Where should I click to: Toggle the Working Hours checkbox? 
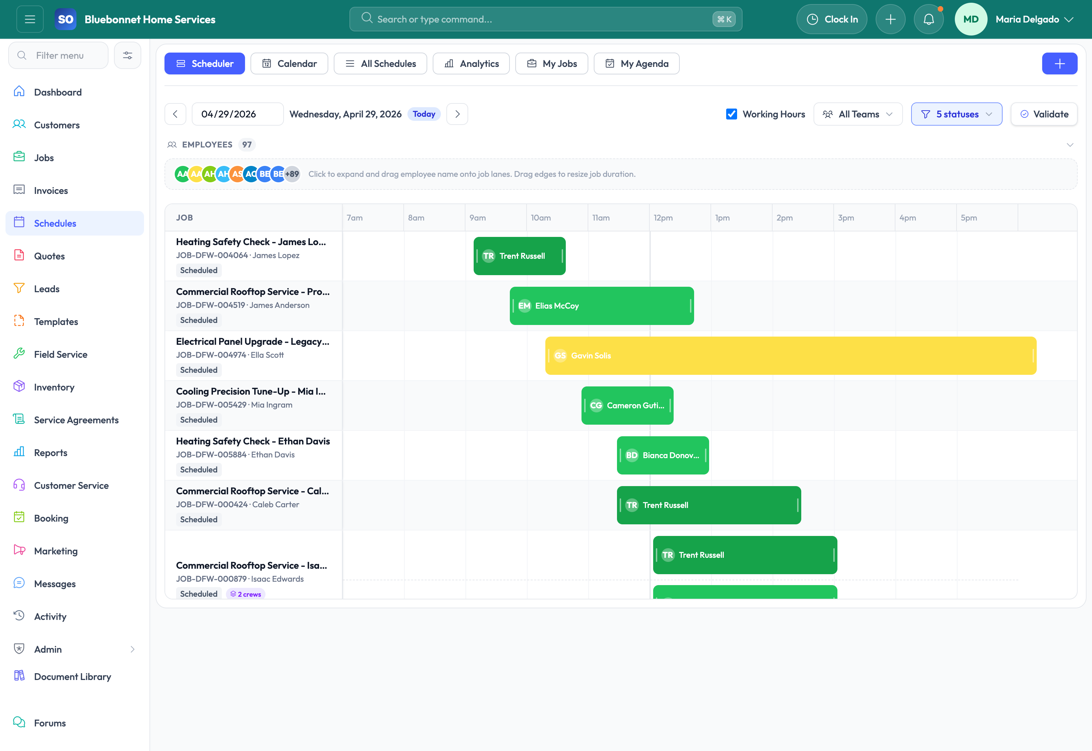click(x=731, y=114)
